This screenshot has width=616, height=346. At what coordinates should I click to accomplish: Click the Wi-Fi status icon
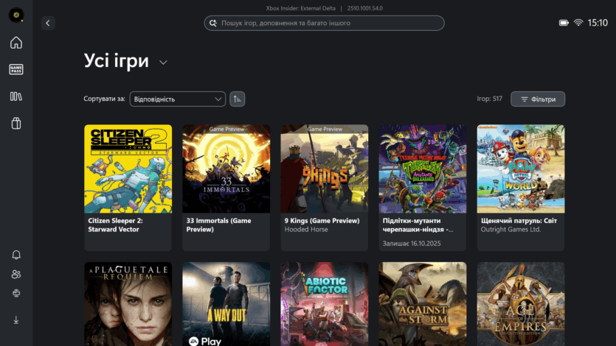(578, 23)
